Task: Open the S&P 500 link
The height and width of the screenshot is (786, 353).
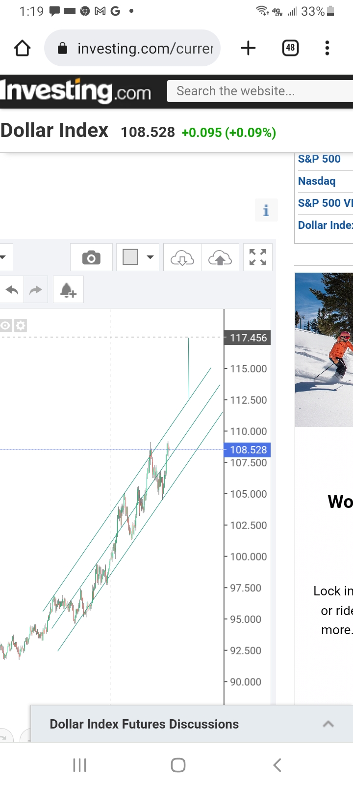Action: pos(319,159)
